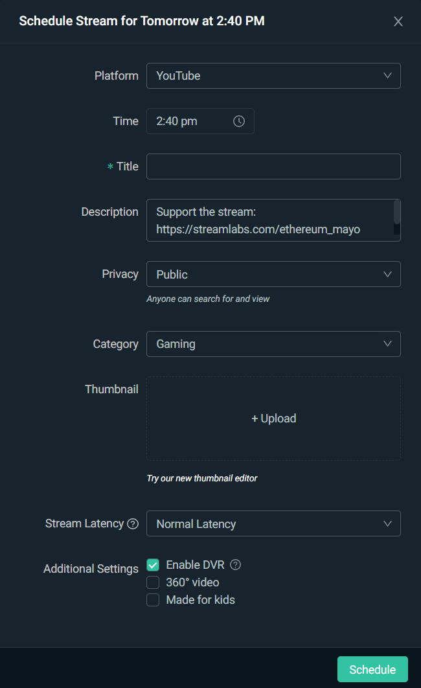This screenshot has width=421, height=688.
Task: Click the Stream Latency chevron arrow
Action: pos(387,523)
